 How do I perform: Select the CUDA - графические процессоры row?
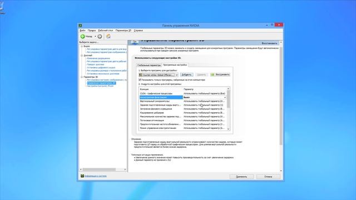click(183, 93)
